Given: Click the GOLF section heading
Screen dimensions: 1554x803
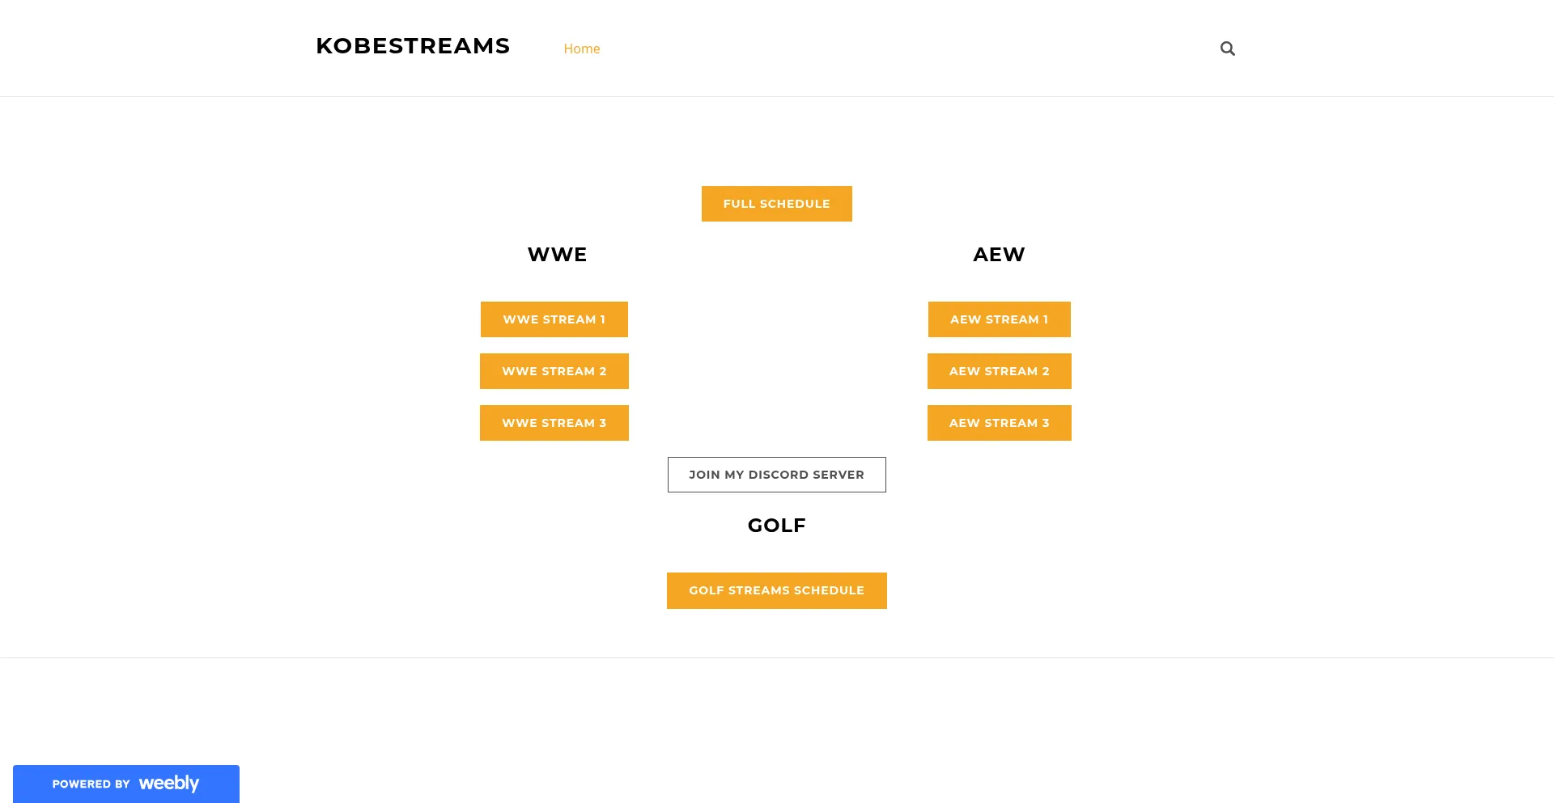Looking at the screenshot, I should point(776,526).
